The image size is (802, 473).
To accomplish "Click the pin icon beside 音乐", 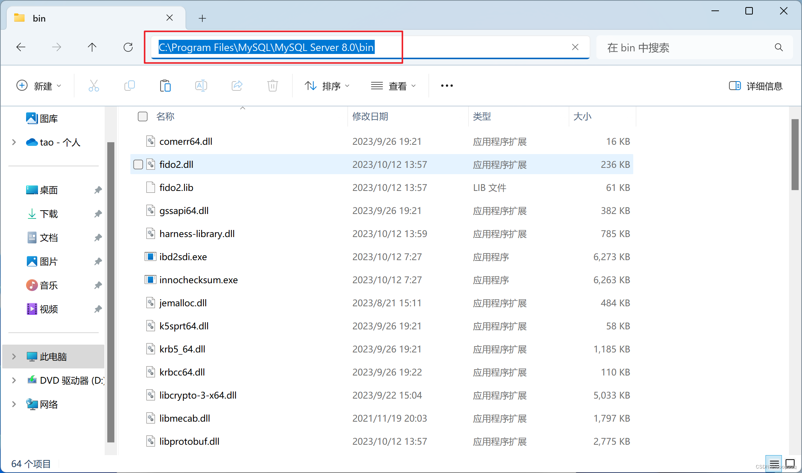I will (98, 285).
